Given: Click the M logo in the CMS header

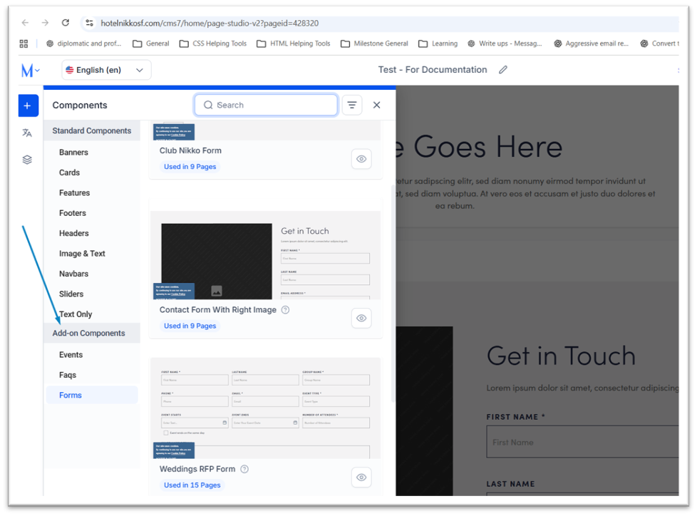Looking at the screenshot, I should [x=26, y=70].
